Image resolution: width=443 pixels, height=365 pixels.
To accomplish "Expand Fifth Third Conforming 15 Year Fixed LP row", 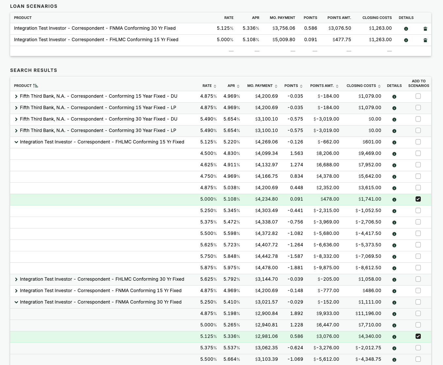I will pyautogui.click(x=16, y=108).
